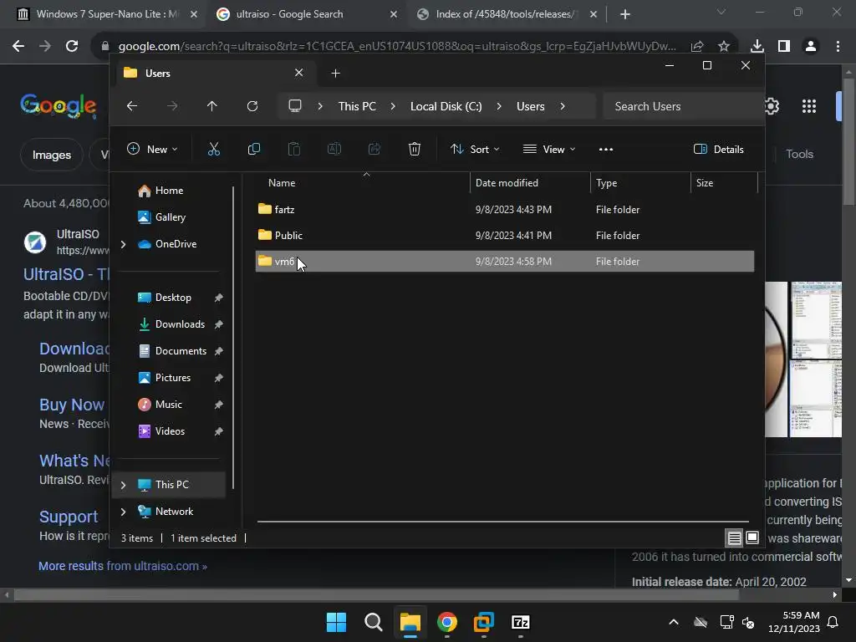Refresh the Users folder view
The height and width of the screenshot is (642, 856).
[252, 106]
